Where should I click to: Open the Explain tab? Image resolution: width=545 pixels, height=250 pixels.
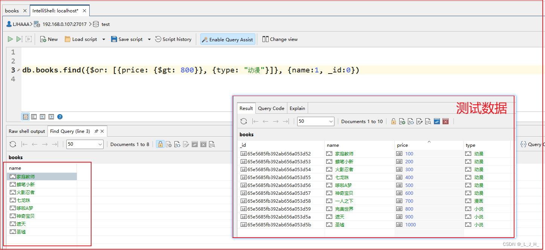297,108
